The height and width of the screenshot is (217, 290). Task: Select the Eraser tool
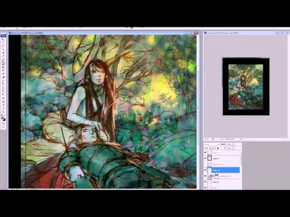pyautogui.click(x=3, y=74)
